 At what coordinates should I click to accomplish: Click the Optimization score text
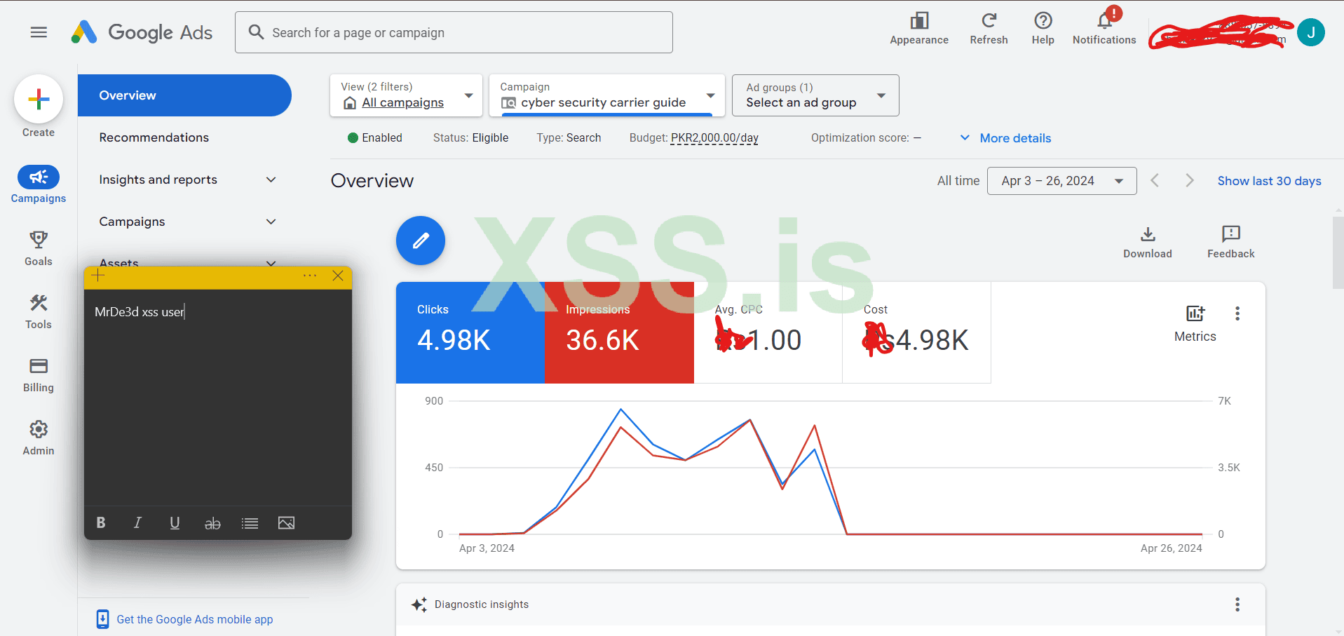click(x=866, y=138)
